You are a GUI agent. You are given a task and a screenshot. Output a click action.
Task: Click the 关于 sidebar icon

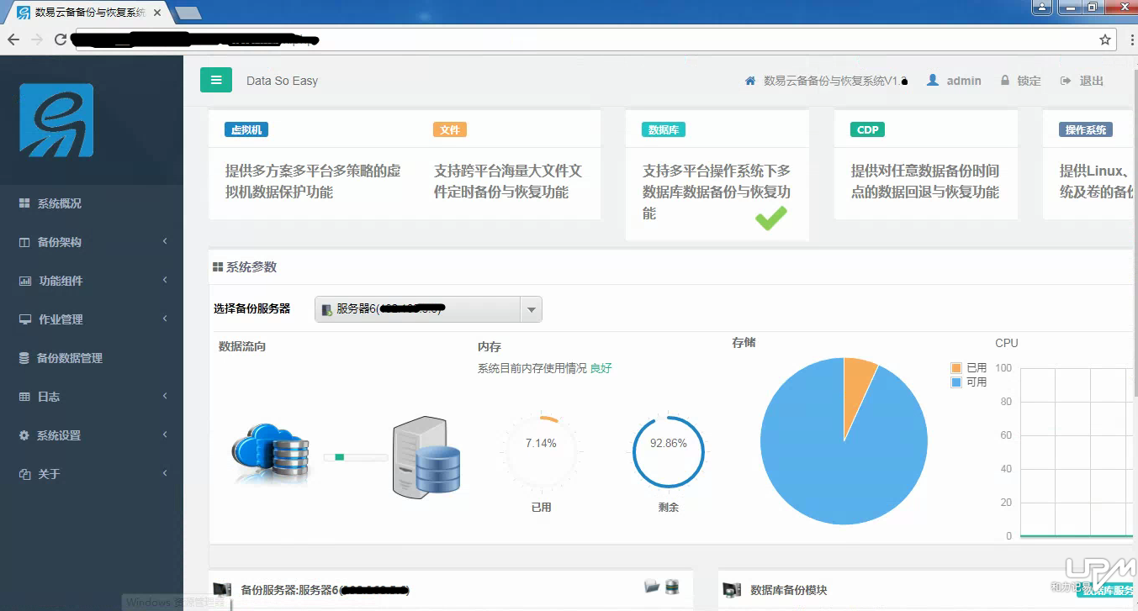[x=24, y=474]
